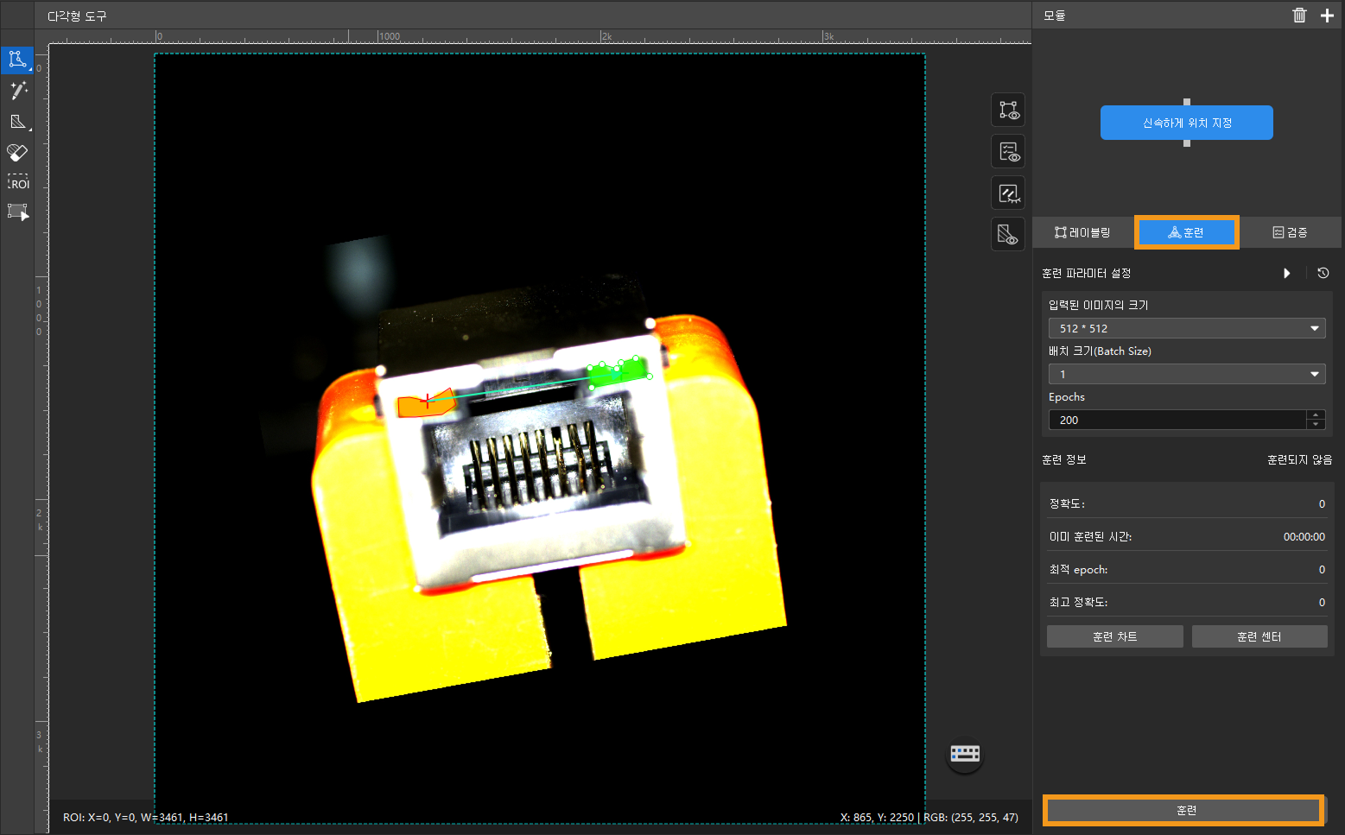Expand training parameter settings arrow

tap(1287, 273)
